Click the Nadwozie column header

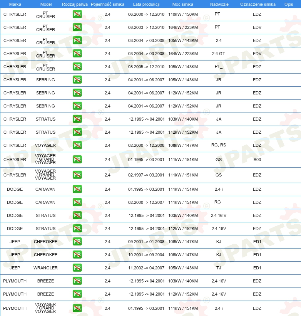[x=219, y=4]
